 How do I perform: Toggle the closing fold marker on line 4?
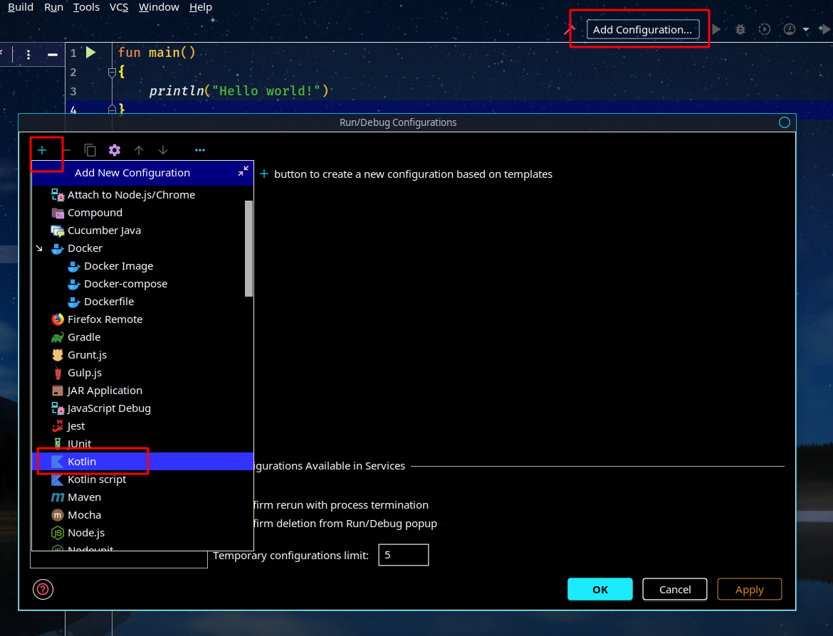[112, 110]
